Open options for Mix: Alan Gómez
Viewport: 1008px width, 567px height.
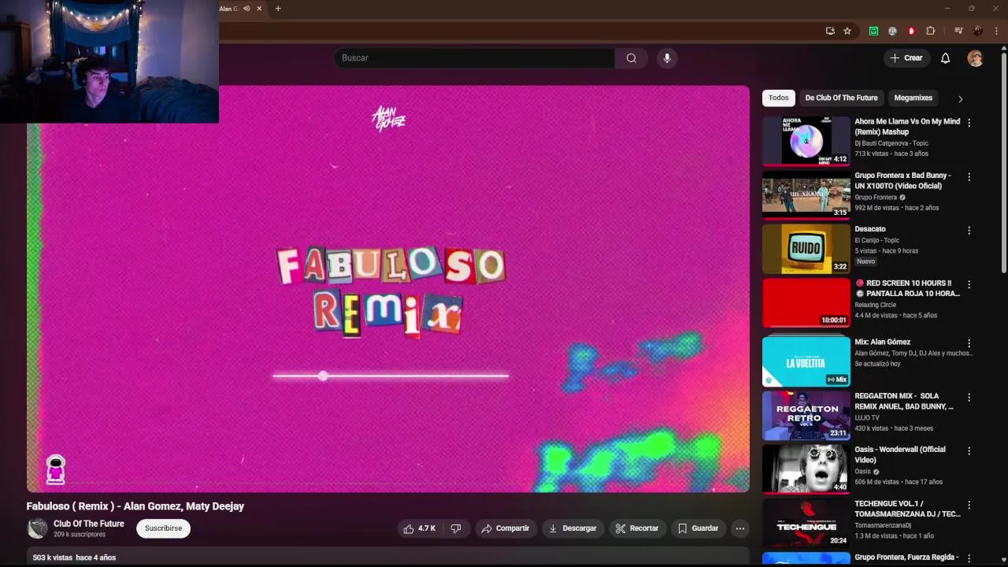(969, 343)
